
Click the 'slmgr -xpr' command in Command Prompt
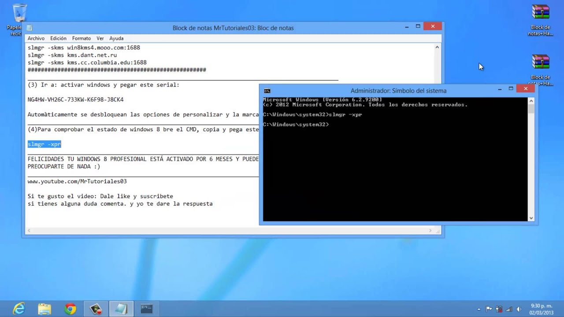(345, 114)
